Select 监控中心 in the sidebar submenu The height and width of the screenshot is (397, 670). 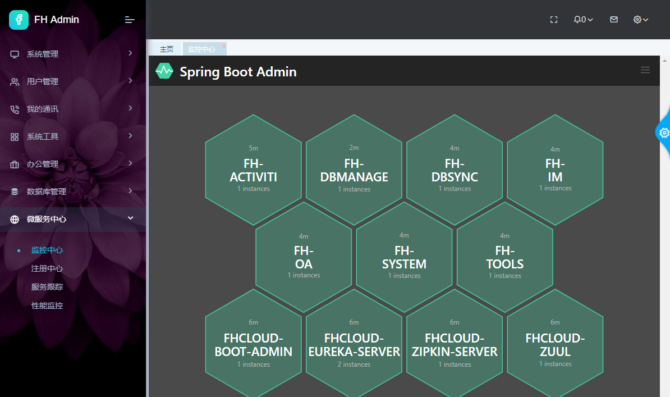(x=47, y=250)
